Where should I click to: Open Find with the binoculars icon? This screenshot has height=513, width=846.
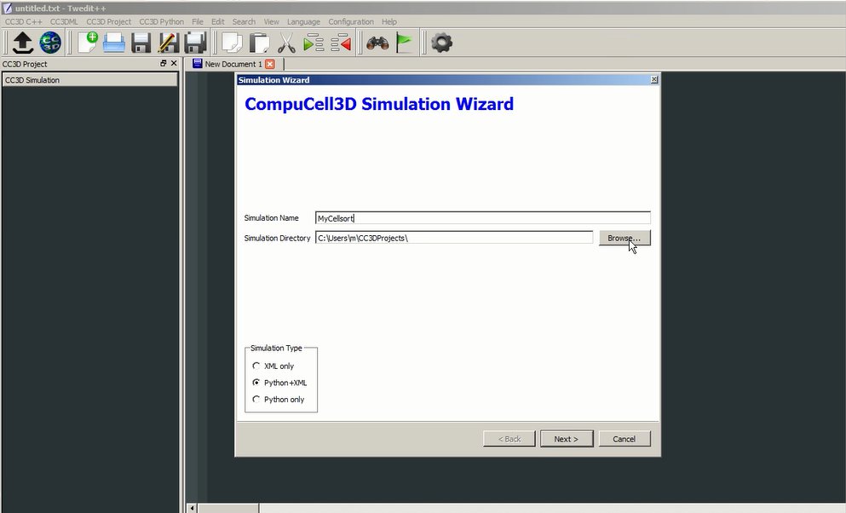pyautogui.click(x=377, y=43)
